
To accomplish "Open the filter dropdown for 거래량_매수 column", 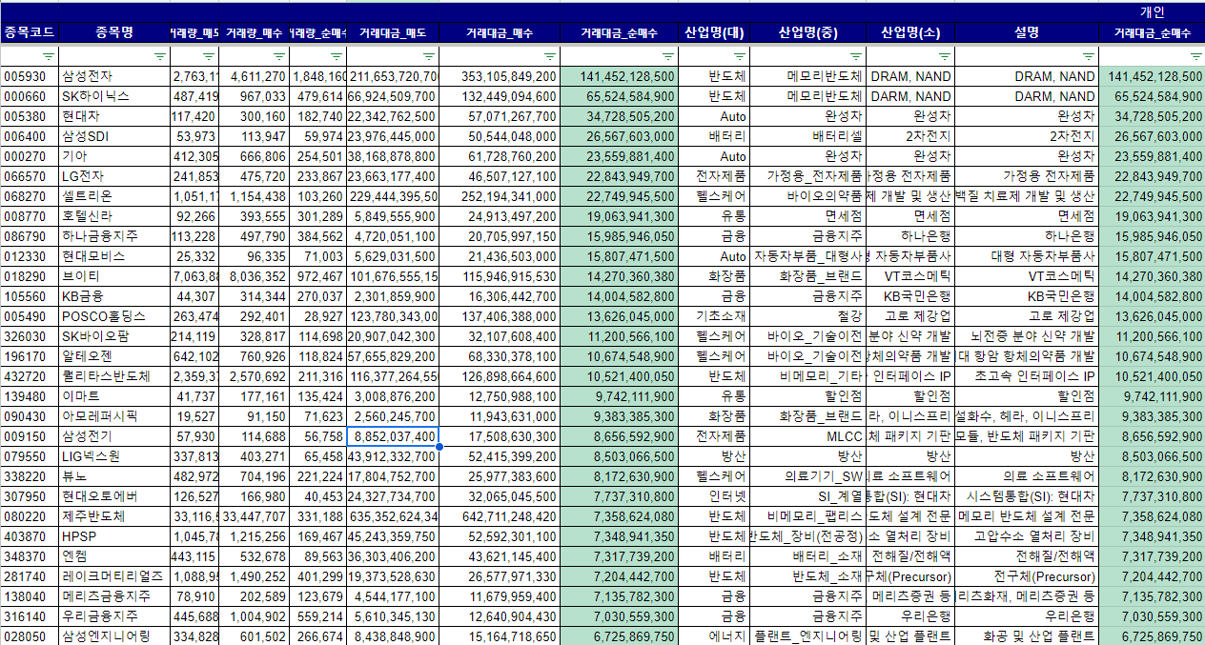I will pos(278,56).
